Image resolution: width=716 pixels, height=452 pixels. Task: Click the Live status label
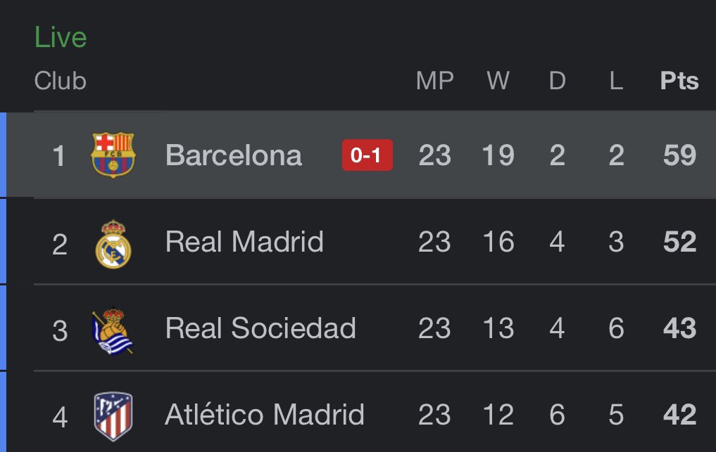pos(61,38)
